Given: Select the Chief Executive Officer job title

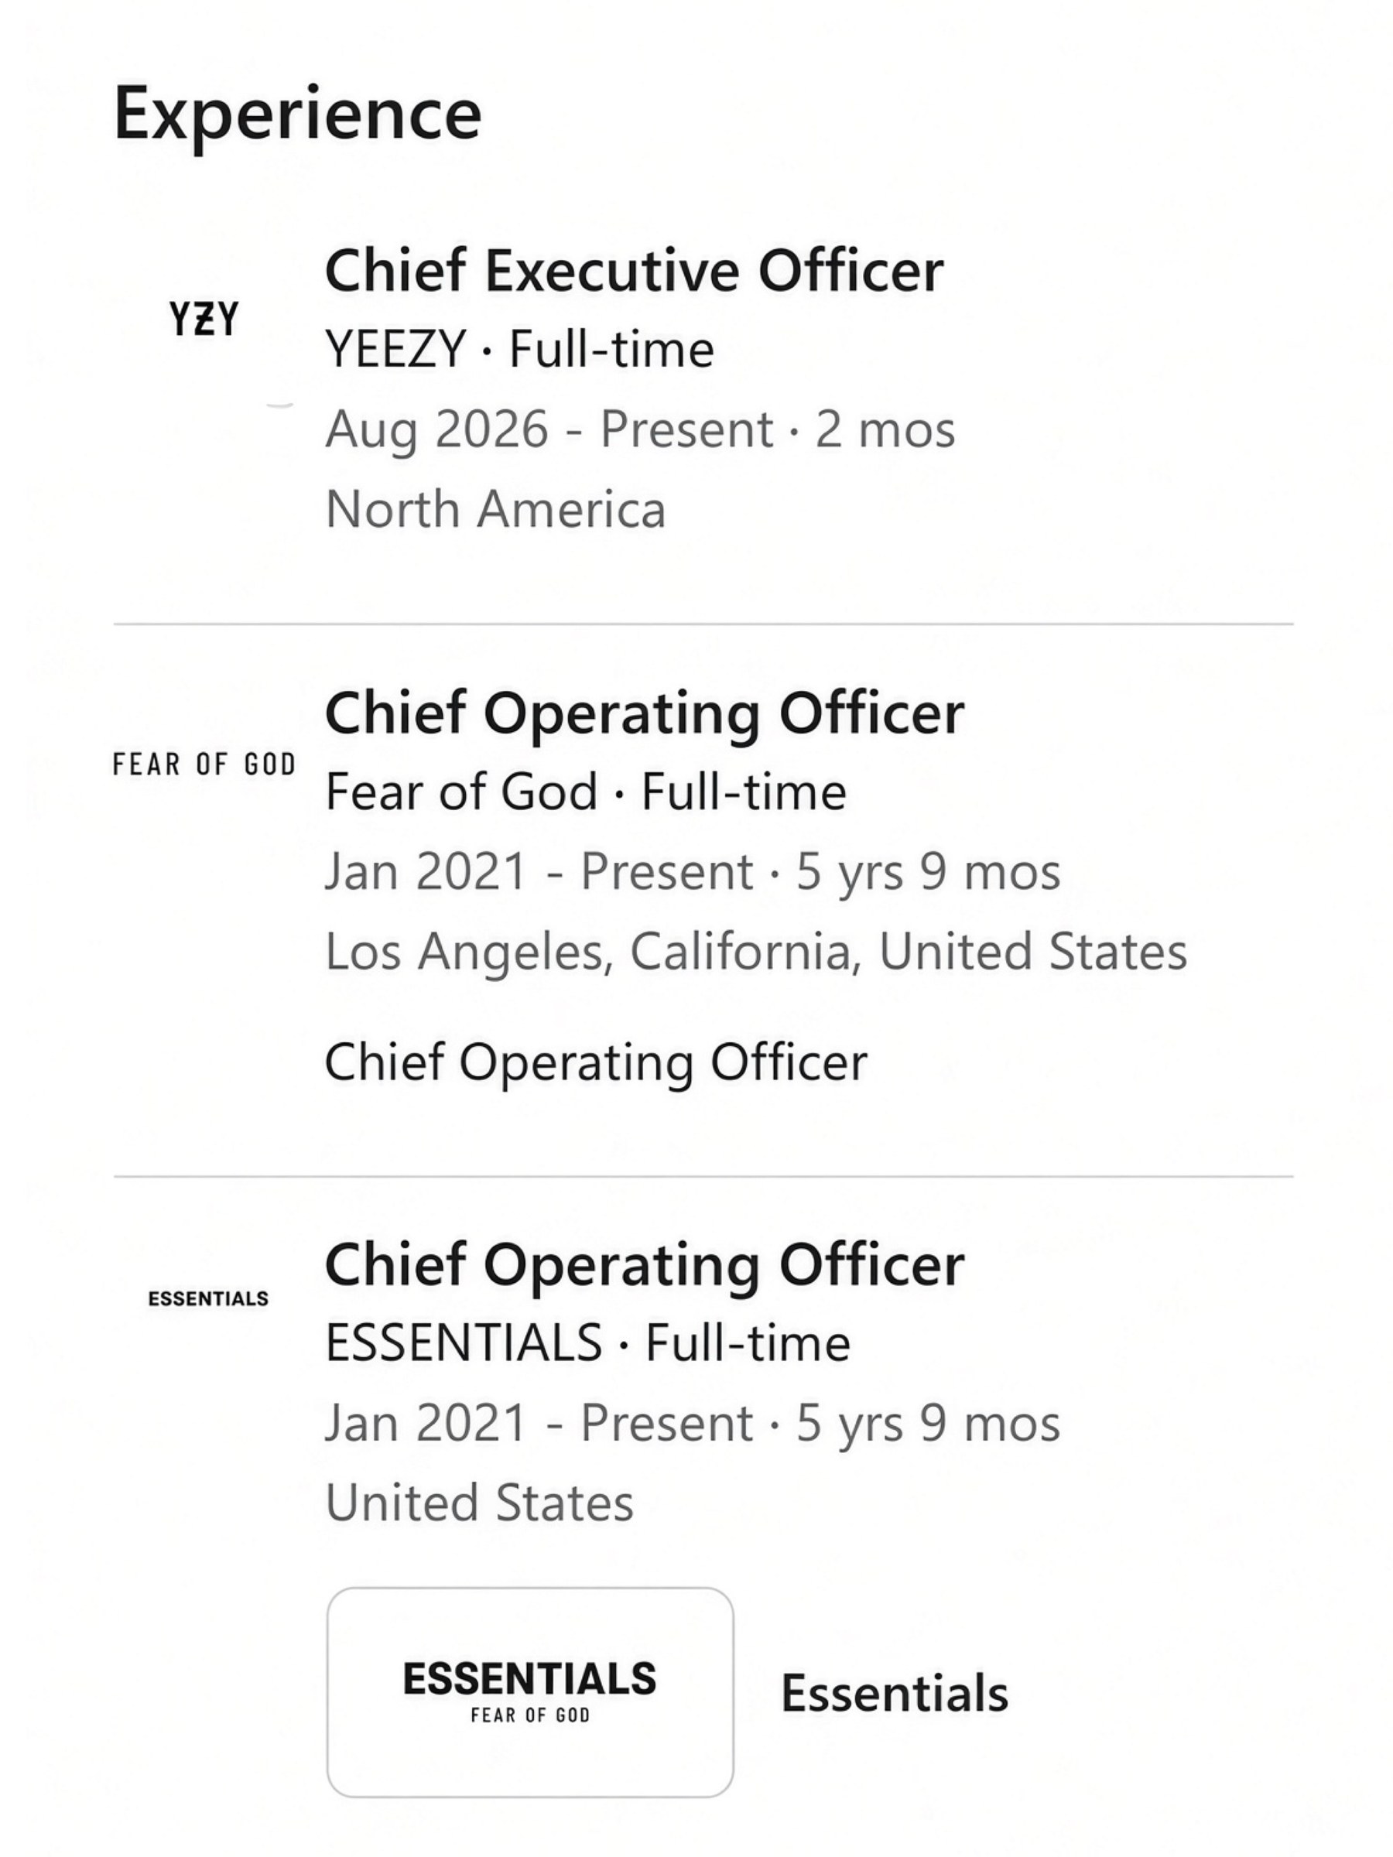Looking at the screenshot, I should (634, 271).
